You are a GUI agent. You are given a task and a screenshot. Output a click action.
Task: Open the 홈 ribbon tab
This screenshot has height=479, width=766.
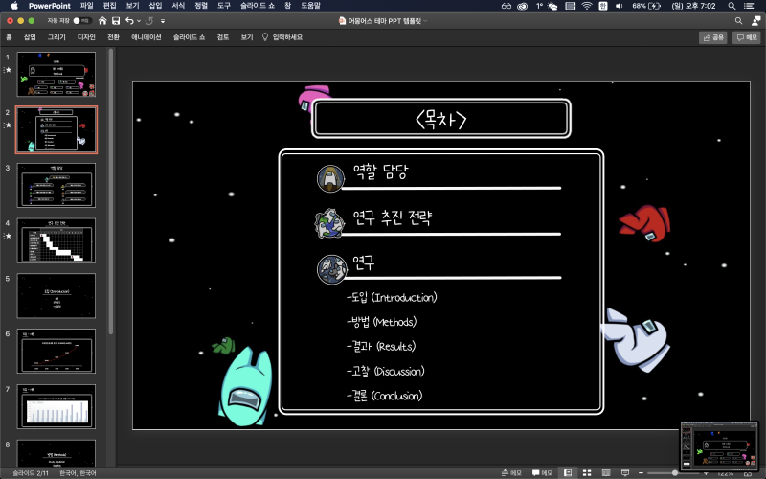click(x=9, y=37)
